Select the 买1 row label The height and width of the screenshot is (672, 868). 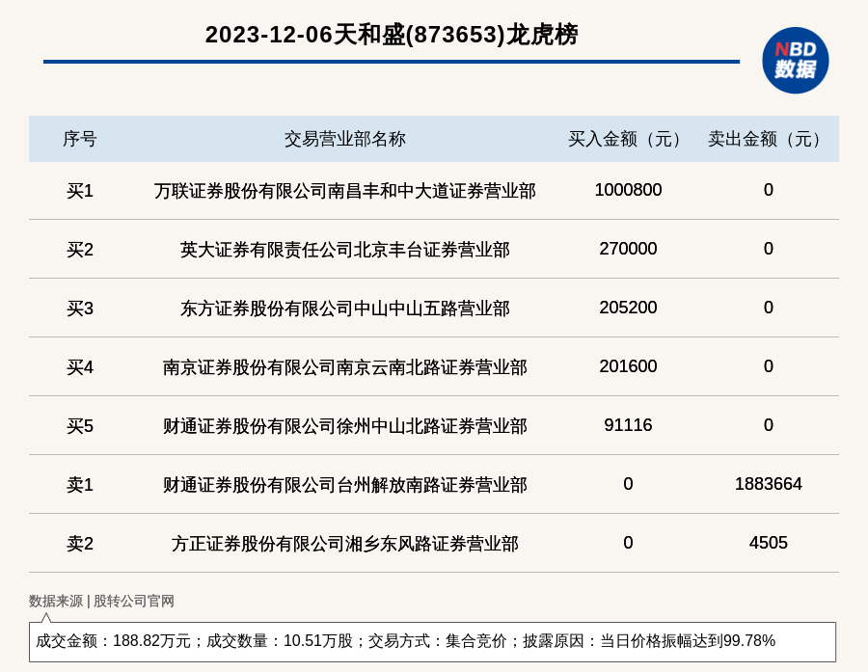[x=80, y=191]
